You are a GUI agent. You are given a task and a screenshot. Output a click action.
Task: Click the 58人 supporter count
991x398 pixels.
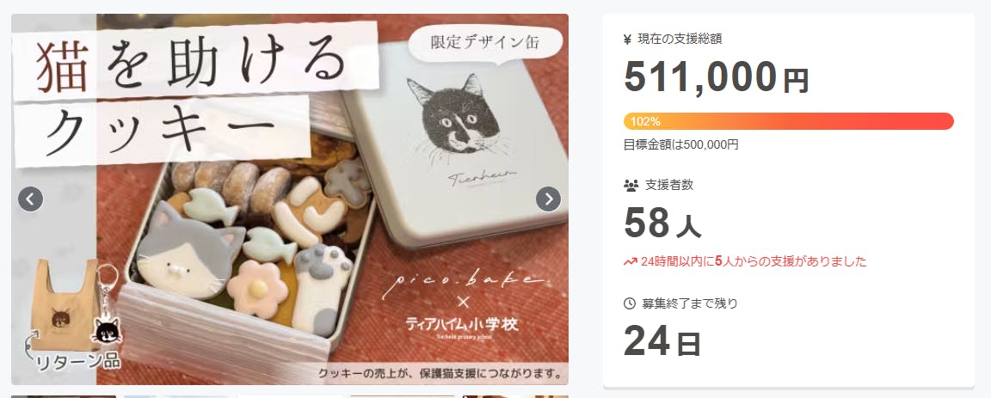tap(662, 223)
